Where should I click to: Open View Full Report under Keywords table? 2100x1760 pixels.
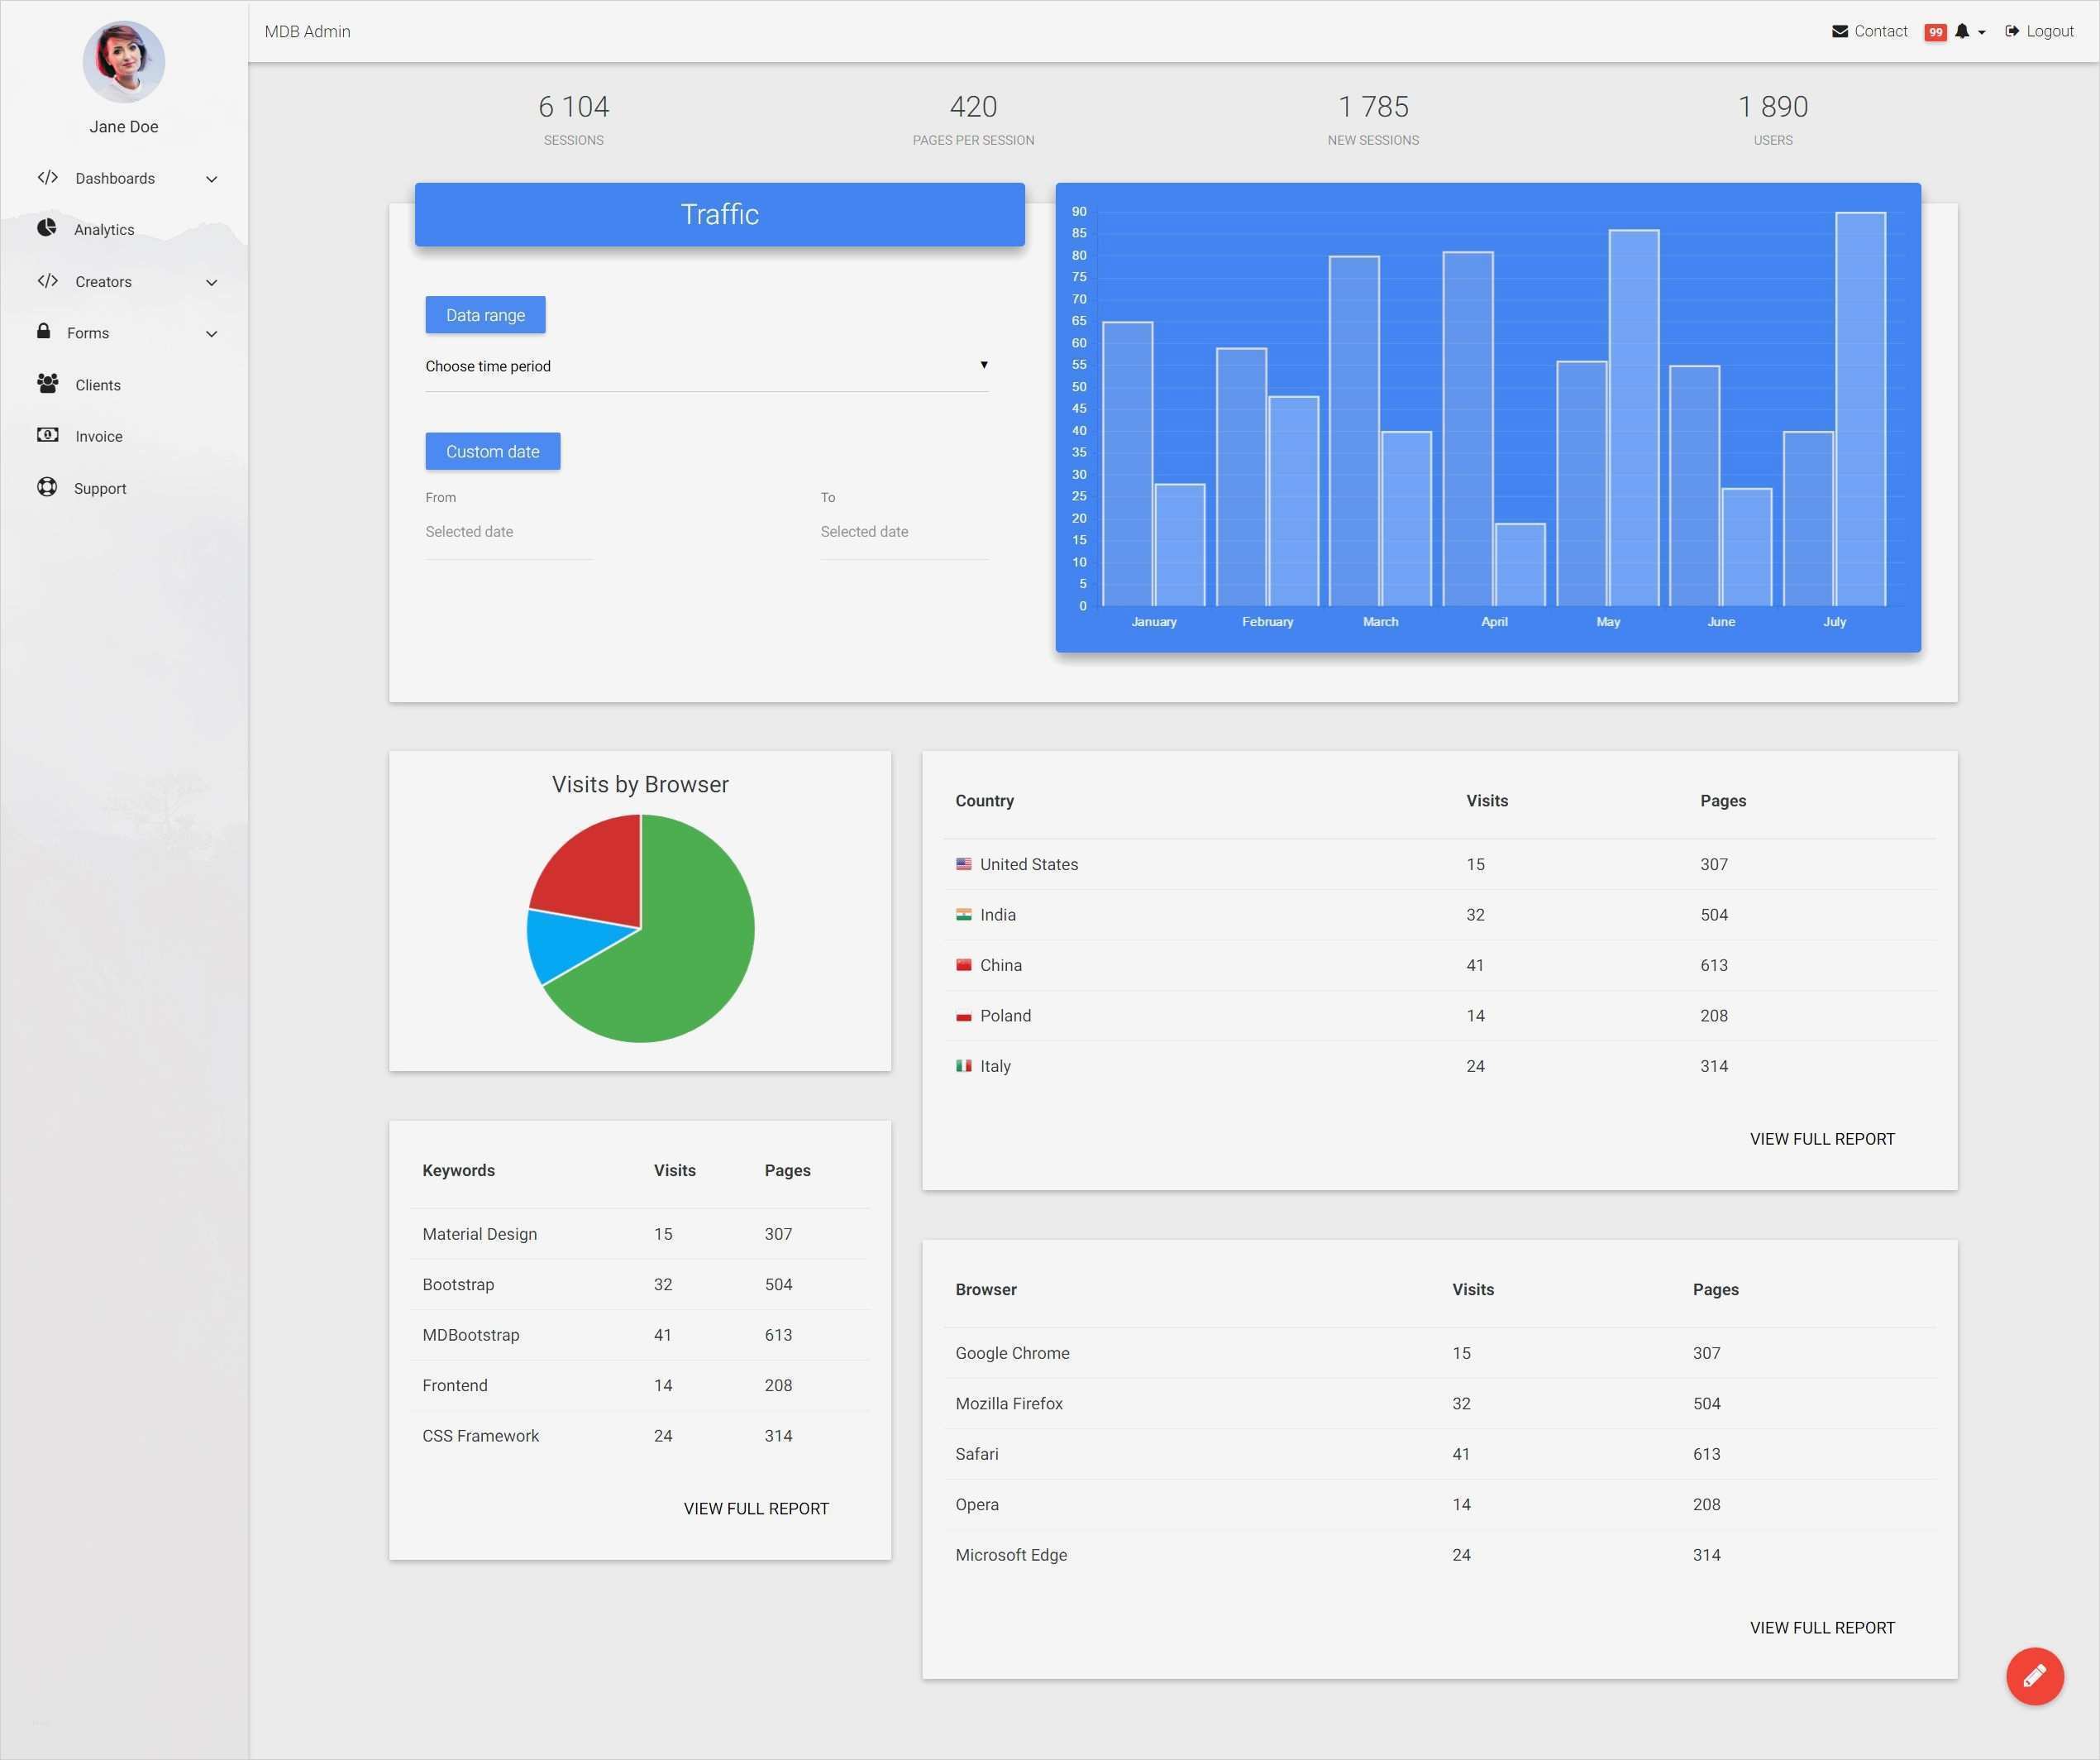tap(756, 1509)
